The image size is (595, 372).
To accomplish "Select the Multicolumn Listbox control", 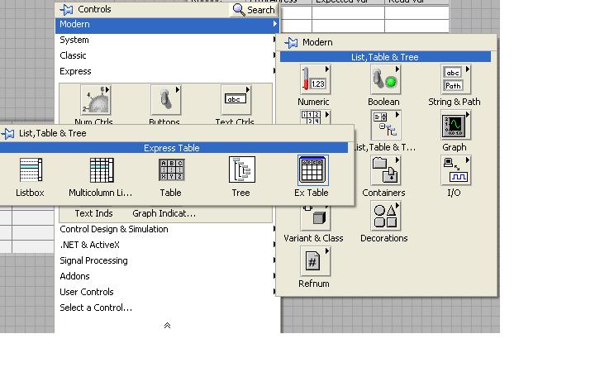I will tap(102, 170).
